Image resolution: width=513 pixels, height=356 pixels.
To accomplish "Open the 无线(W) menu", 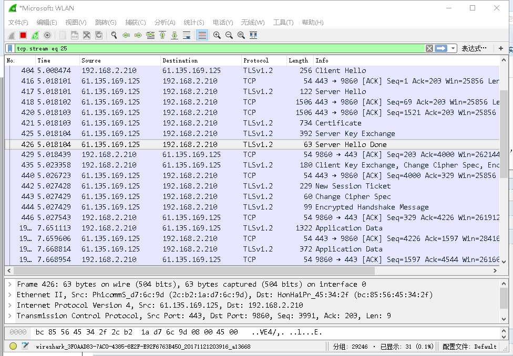I will [253, 22].
